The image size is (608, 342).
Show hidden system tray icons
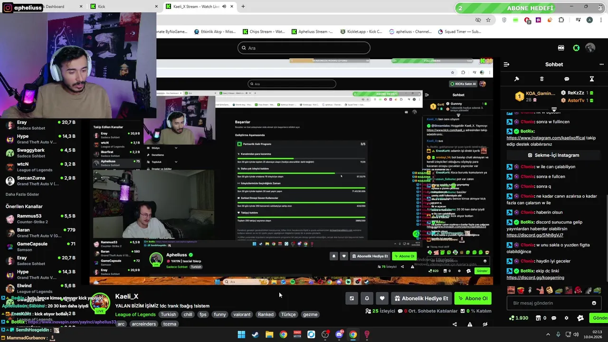click(548, 334)
